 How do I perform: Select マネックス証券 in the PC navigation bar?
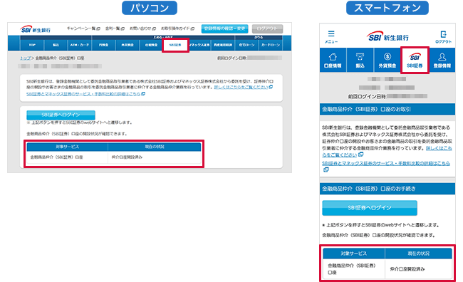[x=199, y=45]
